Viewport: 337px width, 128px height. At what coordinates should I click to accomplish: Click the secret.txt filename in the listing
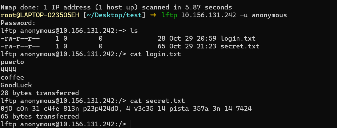(x=240, y=46)
